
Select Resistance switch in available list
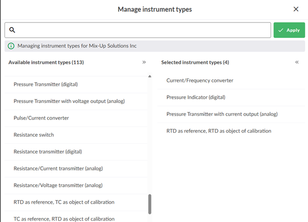pyautogui.click(x=34, y=135)
